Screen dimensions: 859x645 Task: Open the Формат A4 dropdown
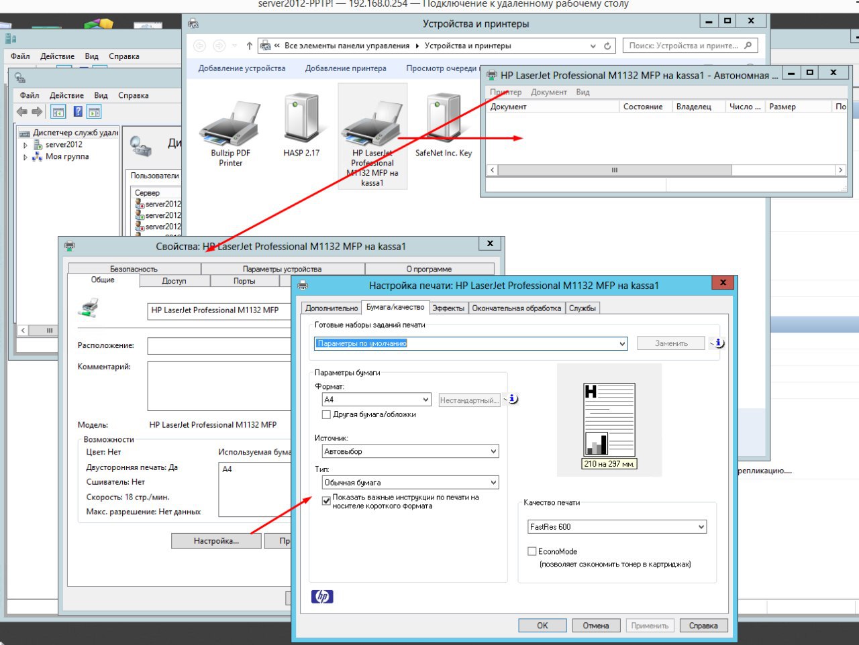click(425, 400)
